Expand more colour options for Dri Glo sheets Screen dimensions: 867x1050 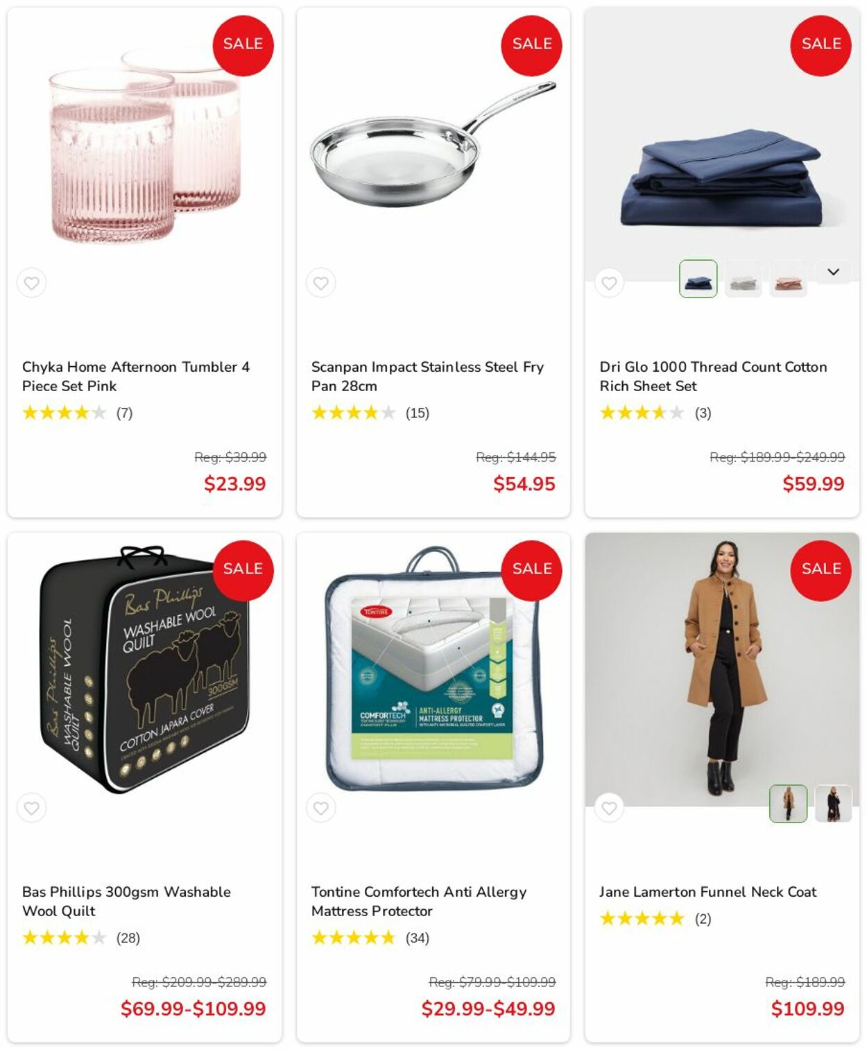click(833, 272)
